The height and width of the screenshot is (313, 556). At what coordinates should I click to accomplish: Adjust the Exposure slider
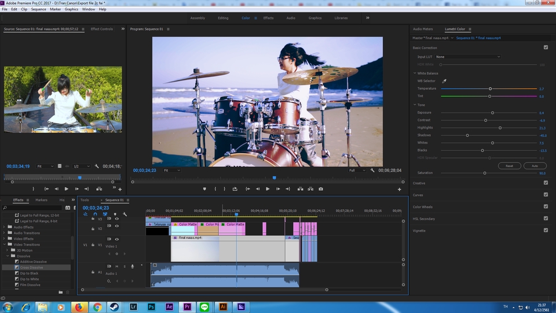(492, 113)
